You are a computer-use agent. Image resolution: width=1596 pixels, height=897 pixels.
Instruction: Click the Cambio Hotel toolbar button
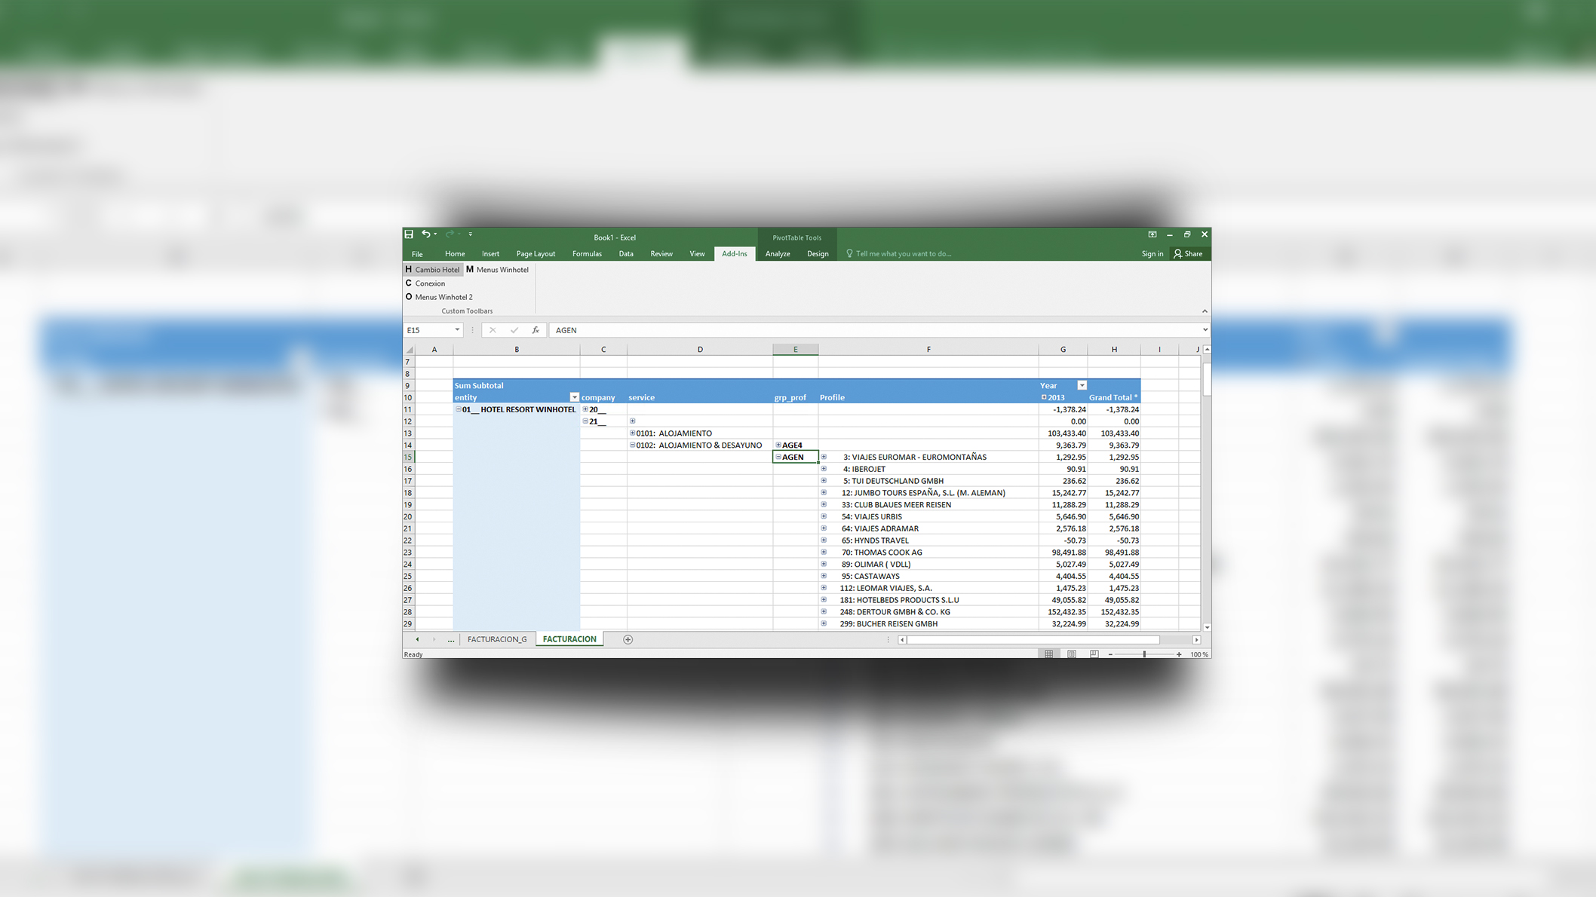click(x=432, y=270)
